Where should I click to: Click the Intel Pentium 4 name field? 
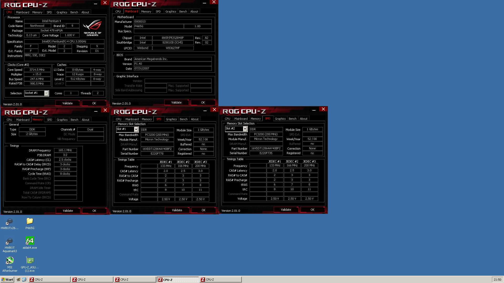point(52,21)
